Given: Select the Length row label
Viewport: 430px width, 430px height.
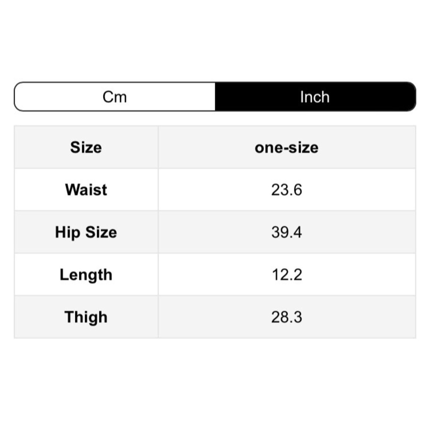Looking at the screenshot, I should coord(86,274).
